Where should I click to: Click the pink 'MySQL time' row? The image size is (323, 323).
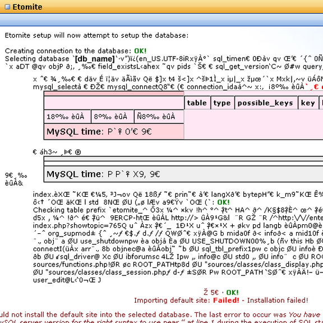[114, 131]
